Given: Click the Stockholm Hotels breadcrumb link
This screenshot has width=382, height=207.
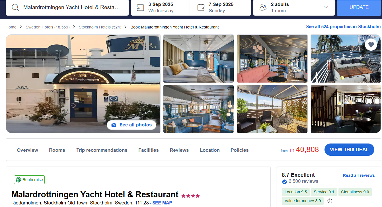Looking at the screenshot, I should 95,27.
